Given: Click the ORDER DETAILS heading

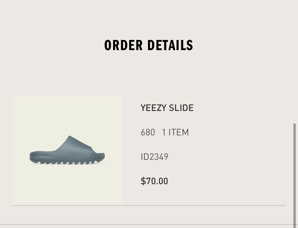Looking at the screenshot, I should click(149, 45).
